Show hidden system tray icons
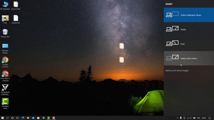Screen dimensions: 214x120 coord(178,118)
